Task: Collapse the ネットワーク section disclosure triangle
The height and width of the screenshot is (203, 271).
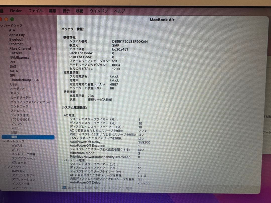Action: click(x=5, y=141)
